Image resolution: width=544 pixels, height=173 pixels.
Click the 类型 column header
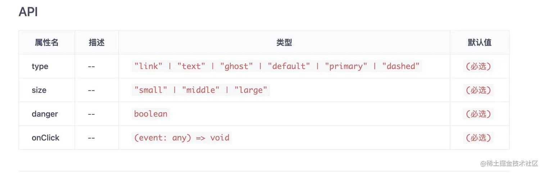(284, 42)
